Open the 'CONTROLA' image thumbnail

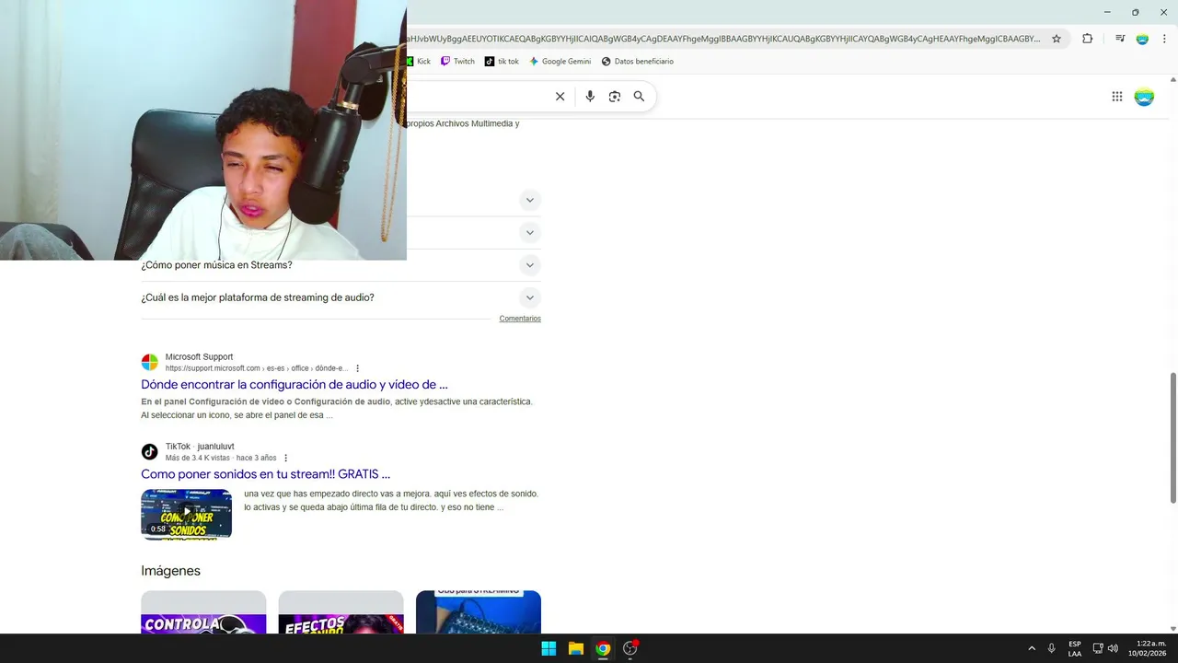click(203, 612)
